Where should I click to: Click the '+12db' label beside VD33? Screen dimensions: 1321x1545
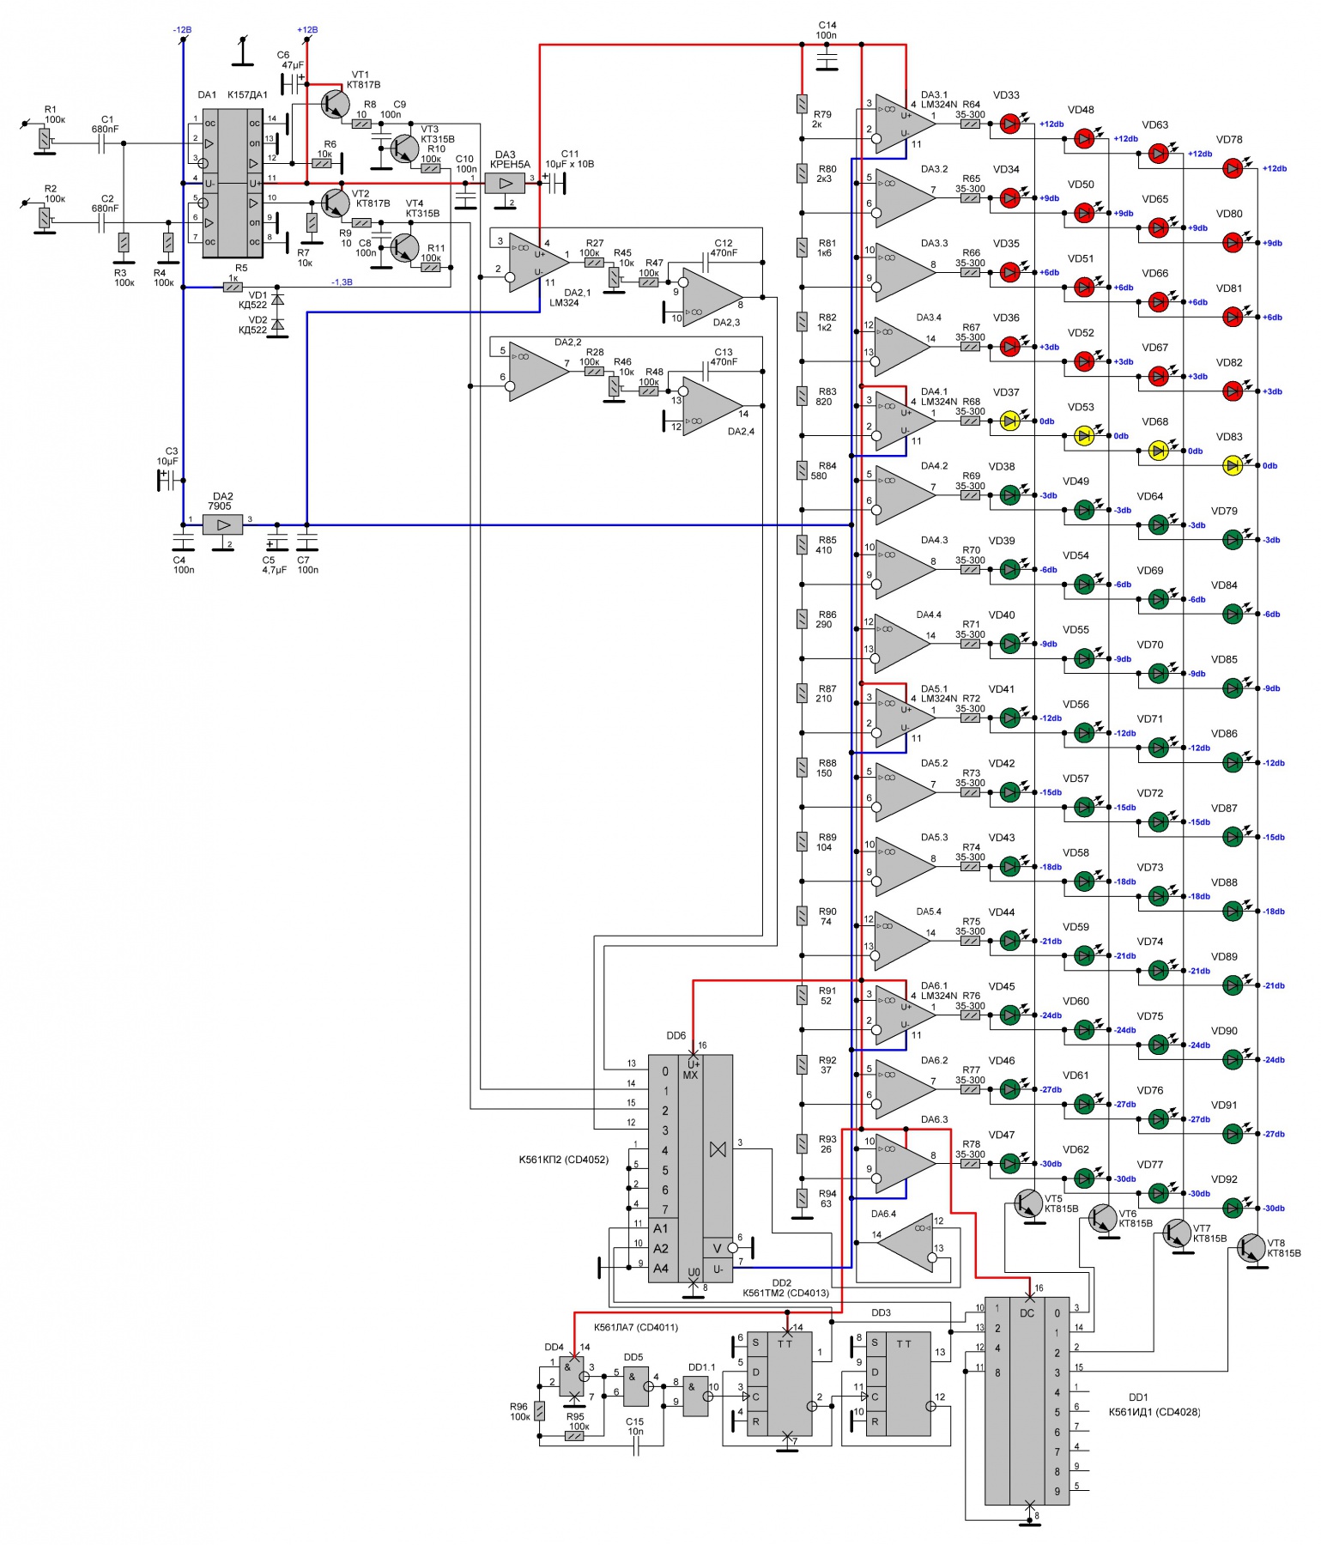tap(1051, 124)
